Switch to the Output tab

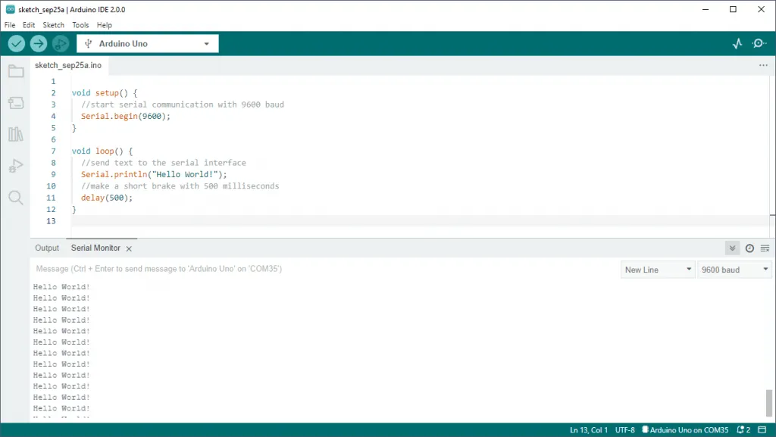46,248
